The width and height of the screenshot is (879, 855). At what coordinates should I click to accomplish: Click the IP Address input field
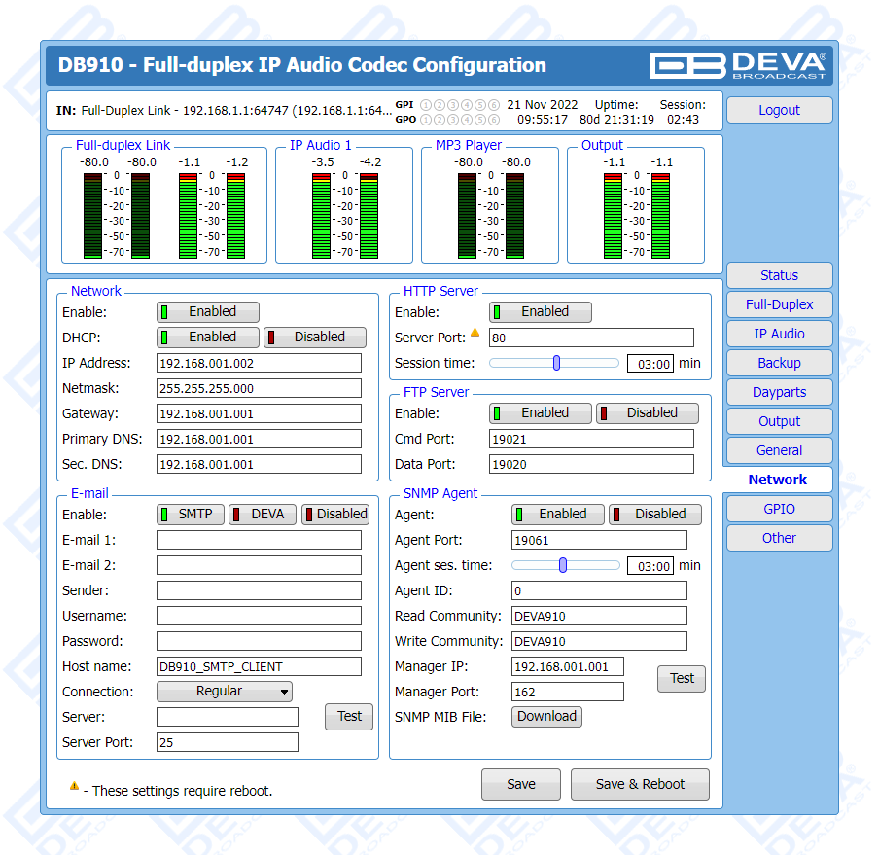[x=259, y=363]
